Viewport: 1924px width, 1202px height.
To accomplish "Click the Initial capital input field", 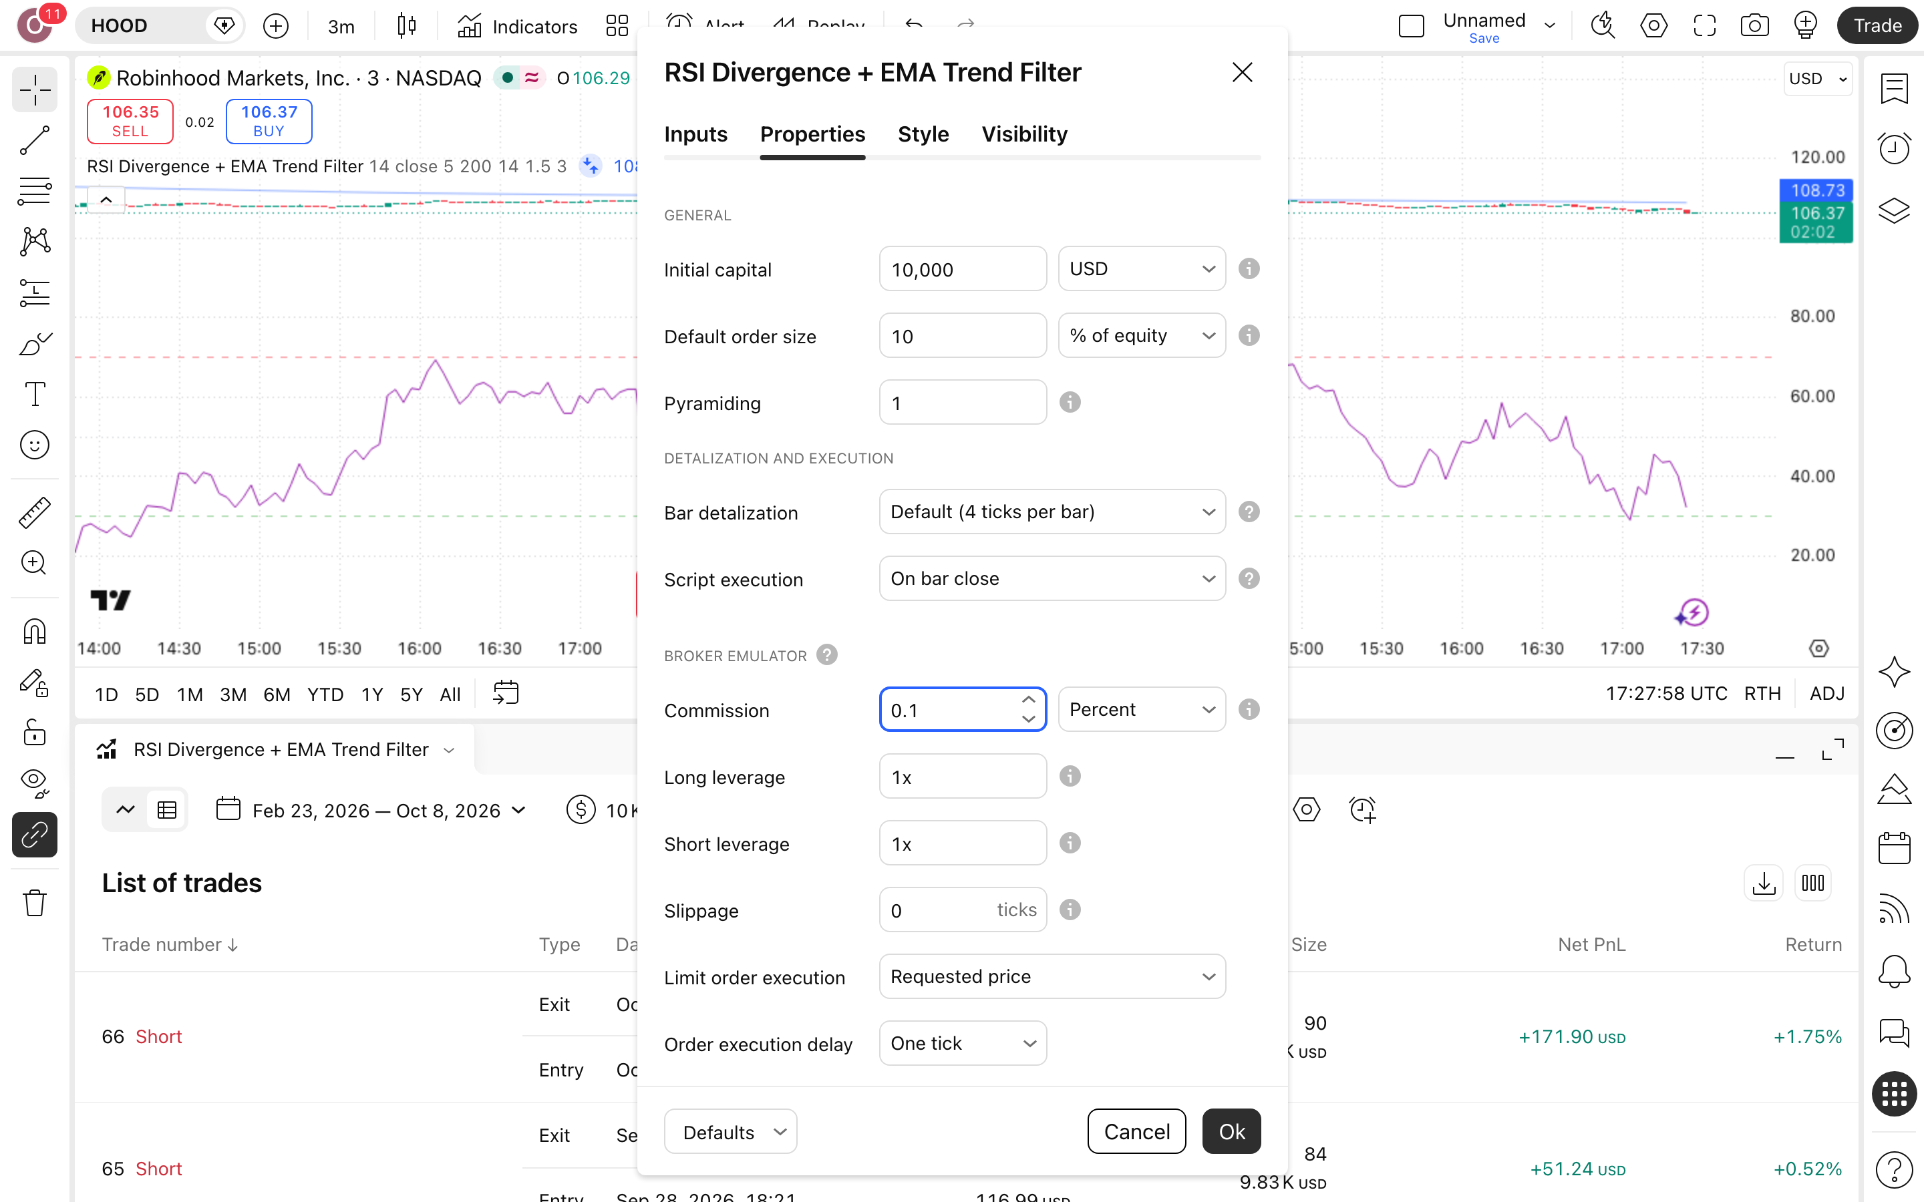I will 963,268.
